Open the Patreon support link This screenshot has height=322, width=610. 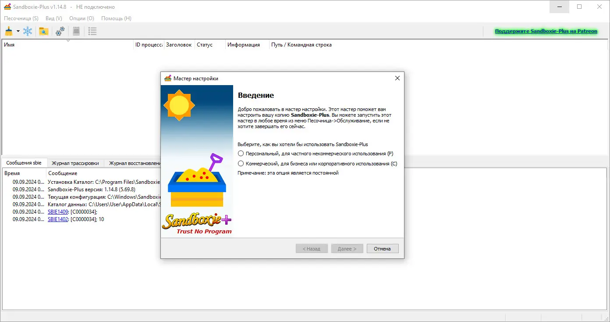click(x=546, y=32)
